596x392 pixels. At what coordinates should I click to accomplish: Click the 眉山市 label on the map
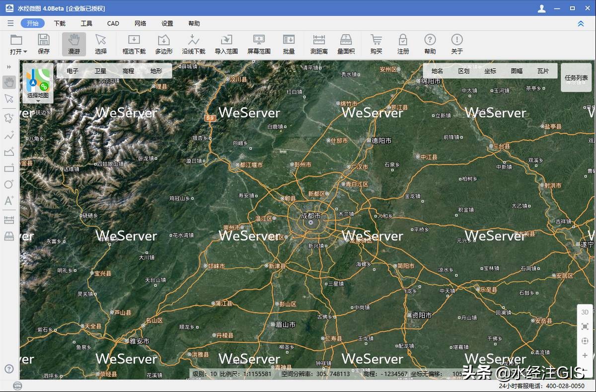(286, 324)
